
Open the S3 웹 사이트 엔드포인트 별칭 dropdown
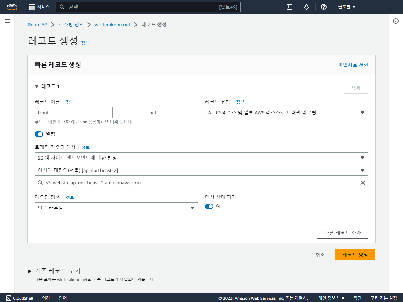point(201,158)
